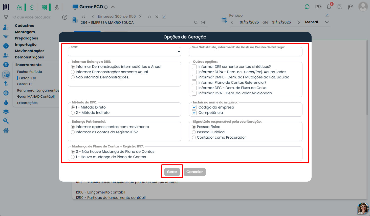Click the sidebar magnifier search icon
The image size is (370, 216).
pos(6,121)
